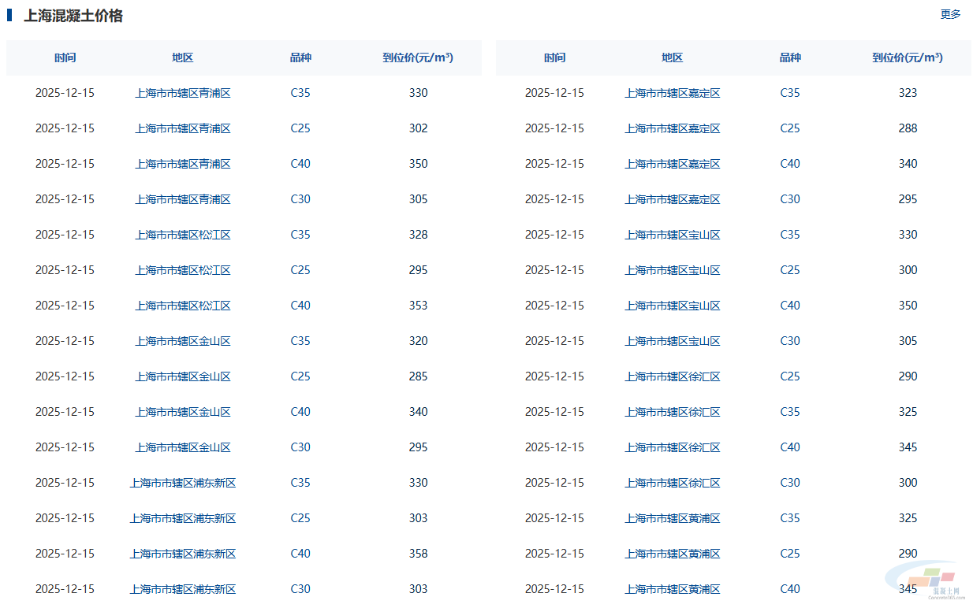Open 嘉定区 link in the C25 row
The width and height of the screenshot is (973, 608).
[673, 128]
